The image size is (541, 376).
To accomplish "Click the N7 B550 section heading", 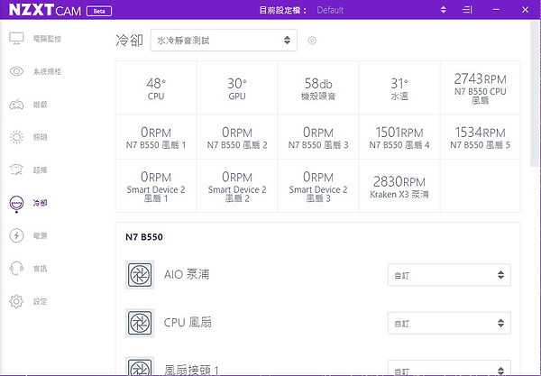I will [144, 237].
